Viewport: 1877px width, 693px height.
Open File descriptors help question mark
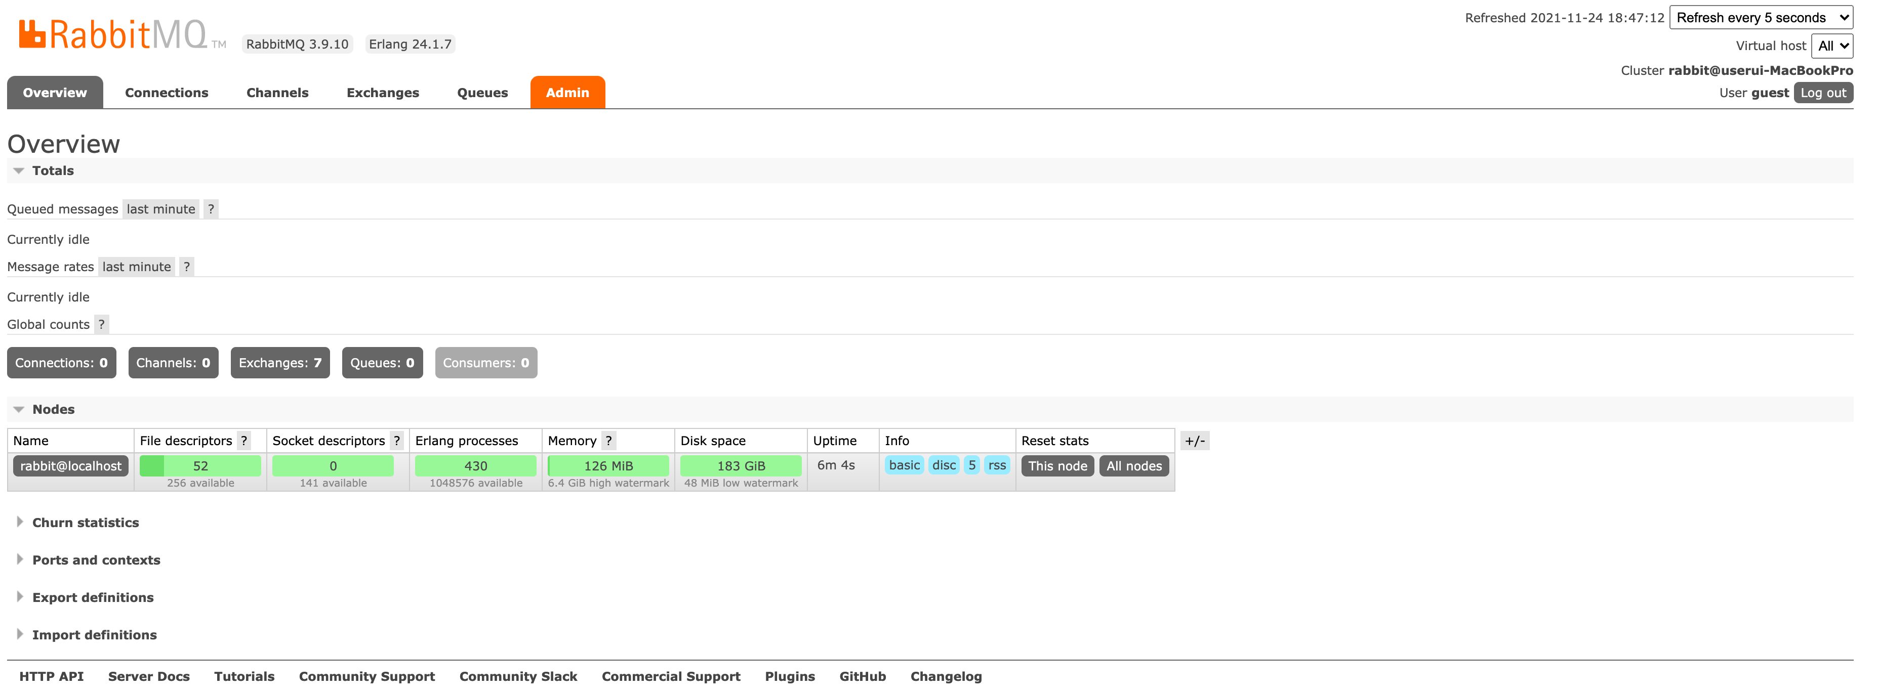(x=244, y=441)
